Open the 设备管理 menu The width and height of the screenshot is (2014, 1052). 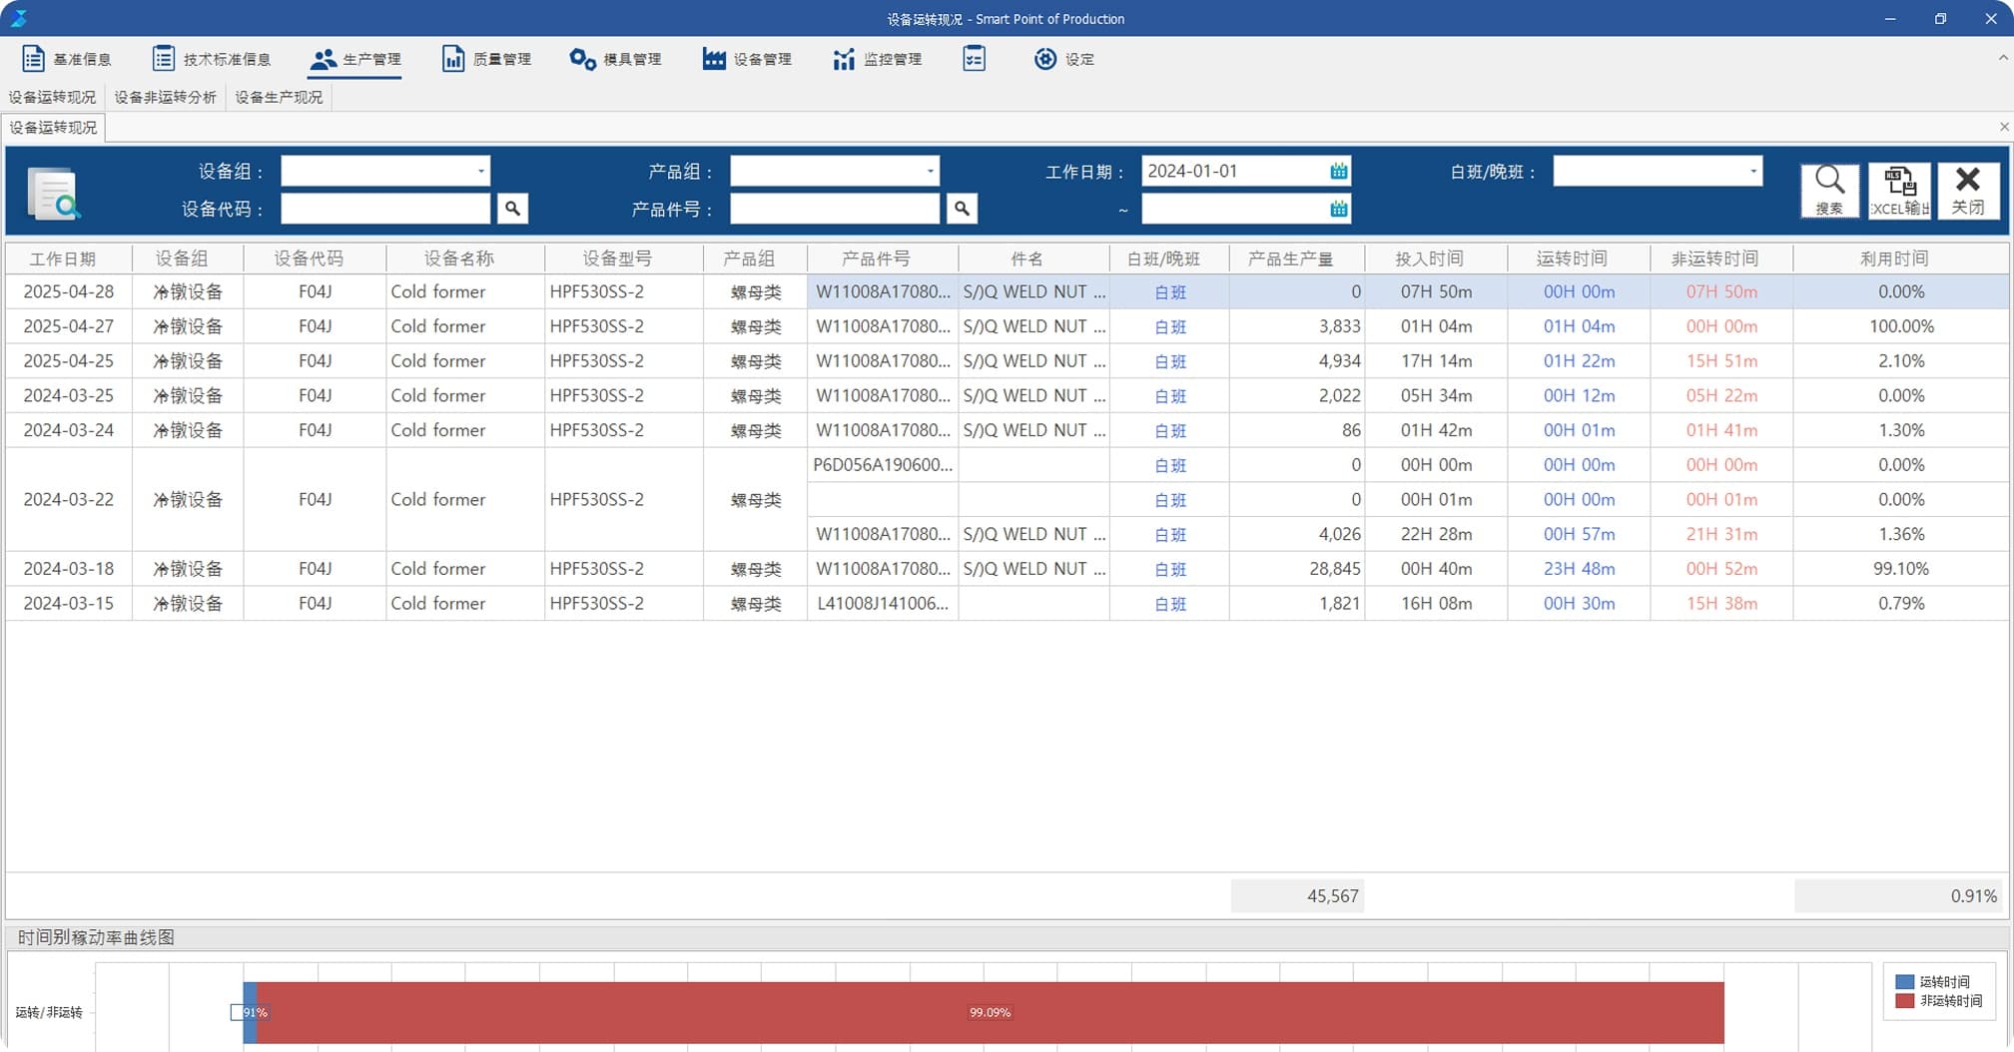pyautogui.click(x=747, y=59)
